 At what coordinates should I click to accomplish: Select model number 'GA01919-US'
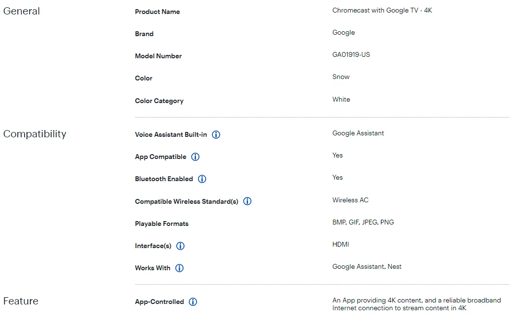point(351,54)
